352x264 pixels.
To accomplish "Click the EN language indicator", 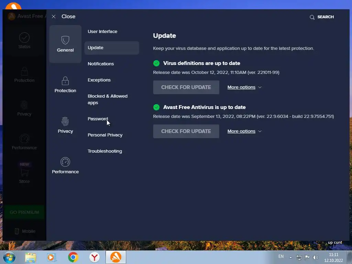I will point(281,256).
